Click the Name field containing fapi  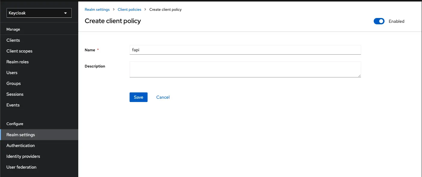coord(245,50)
